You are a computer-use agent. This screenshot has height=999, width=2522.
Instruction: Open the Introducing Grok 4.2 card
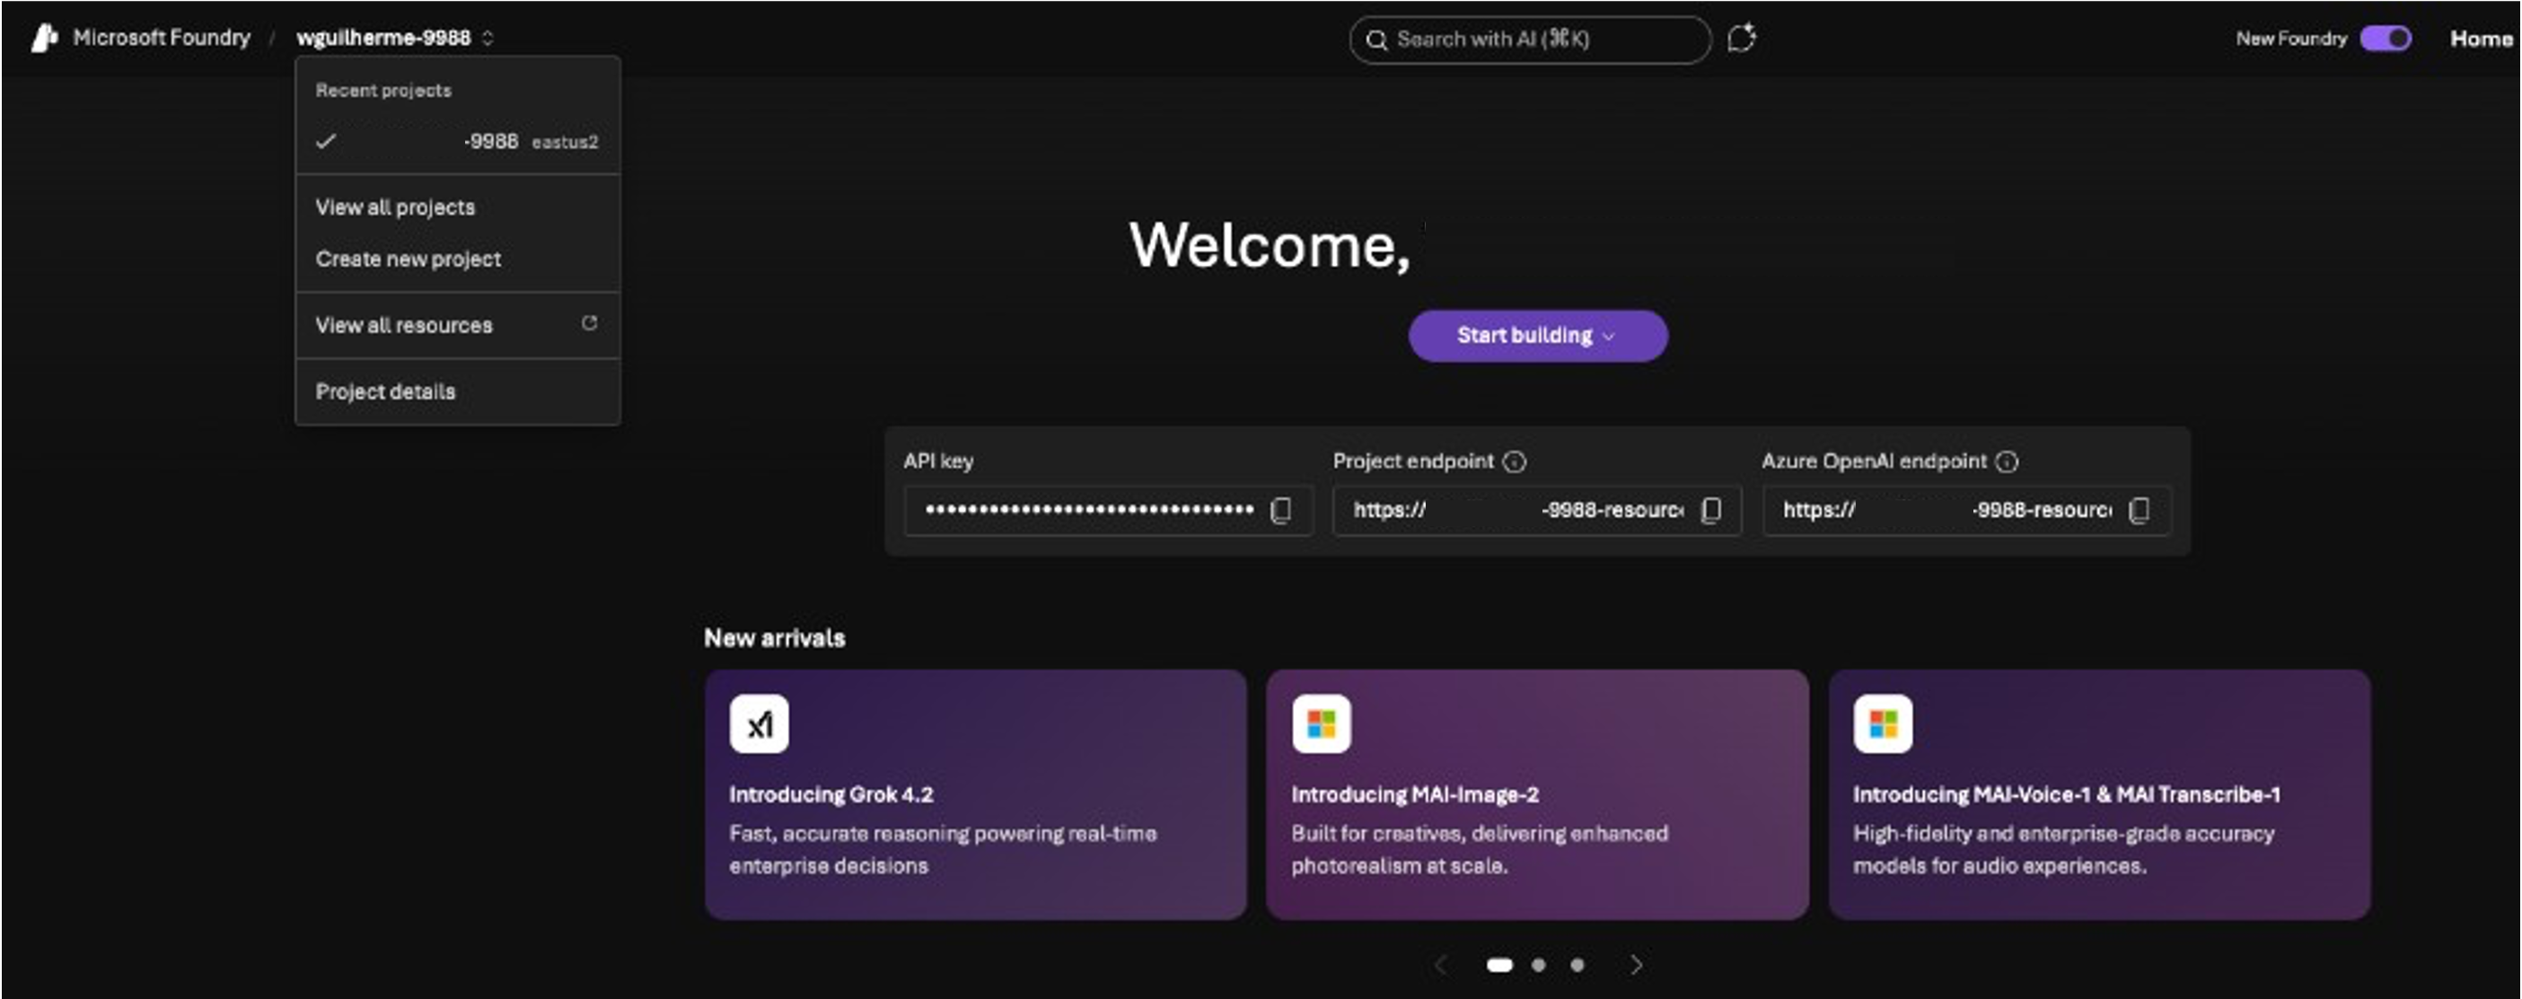coord(975,794)
